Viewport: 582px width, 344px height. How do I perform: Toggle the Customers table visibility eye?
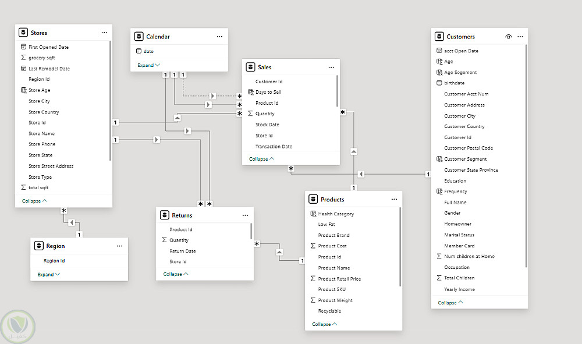(509, 37)
